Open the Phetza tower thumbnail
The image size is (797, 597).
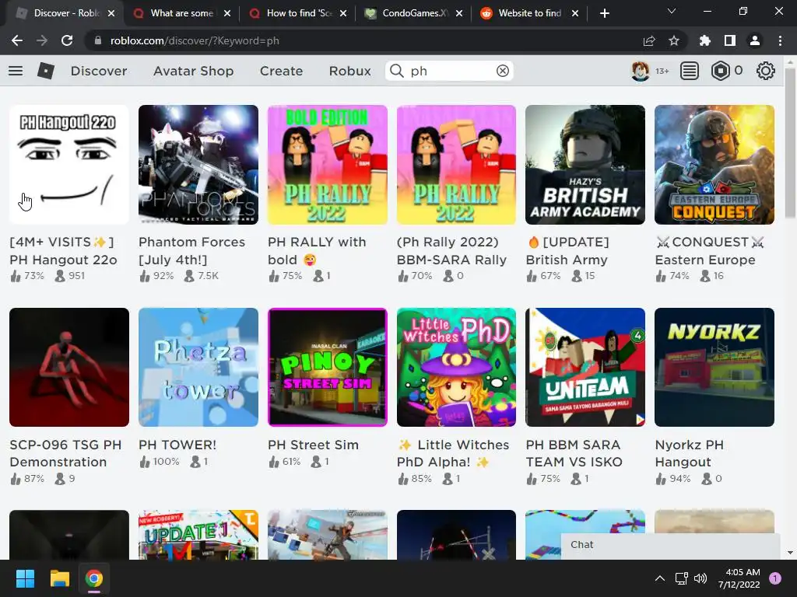click(198, 367)
